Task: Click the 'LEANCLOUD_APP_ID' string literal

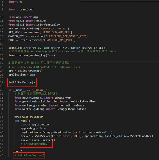Action: 54,28
